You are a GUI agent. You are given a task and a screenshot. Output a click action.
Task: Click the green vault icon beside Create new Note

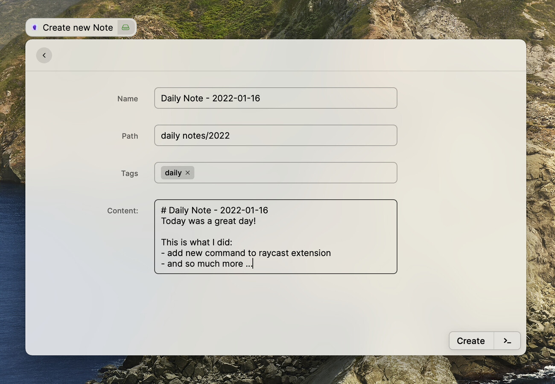pos(125,27)
